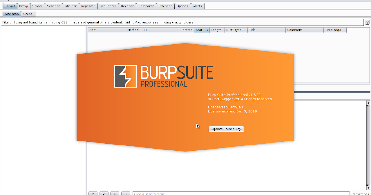Image resolution: width=371 pixels, height=195 pixels.
Task: Switch to the Sequencer tab
Action: pyautogui.click(x=108, y=6)
